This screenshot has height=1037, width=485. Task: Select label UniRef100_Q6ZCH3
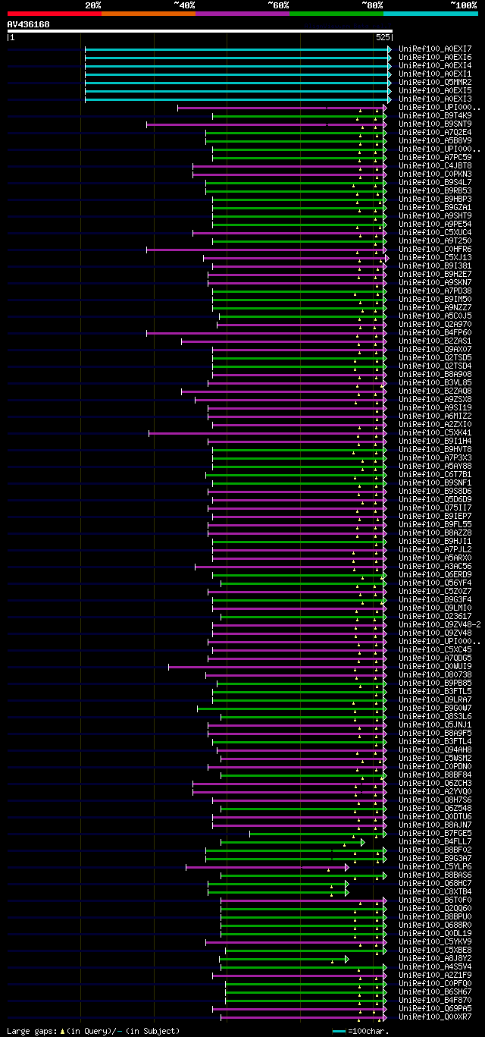tap(435, 783)
